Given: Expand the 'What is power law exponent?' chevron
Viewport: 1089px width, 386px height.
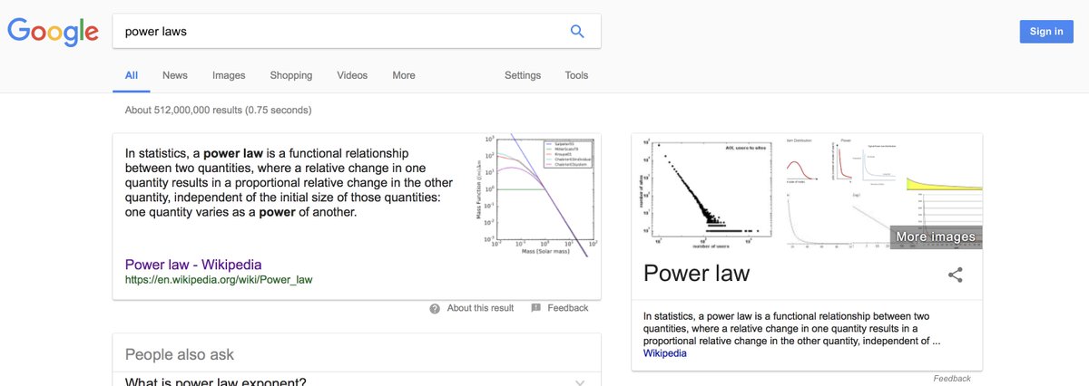Looking at the screenshot, I should point(581,381).
